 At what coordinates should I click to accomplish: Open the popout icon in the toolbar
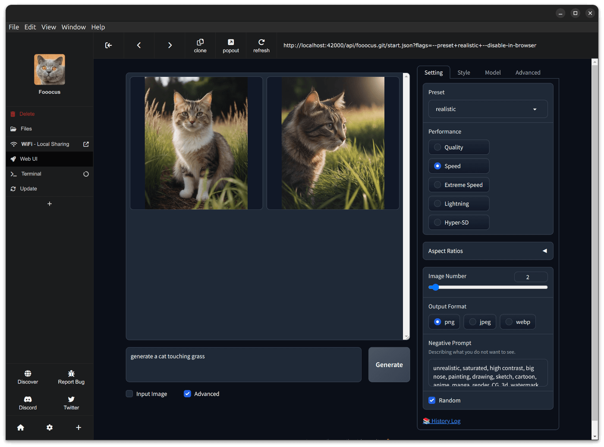(231, 45)
